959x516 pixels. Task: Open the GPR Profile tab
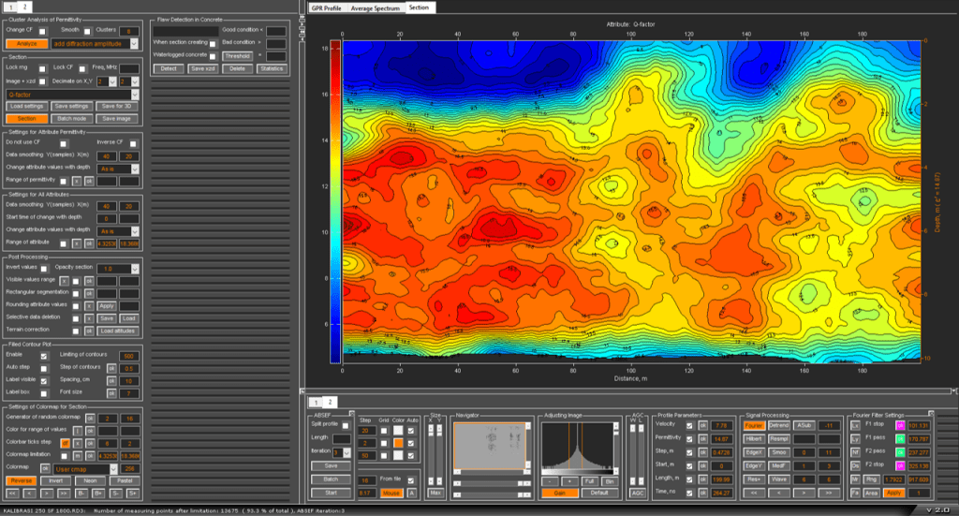tap(327, 7)
